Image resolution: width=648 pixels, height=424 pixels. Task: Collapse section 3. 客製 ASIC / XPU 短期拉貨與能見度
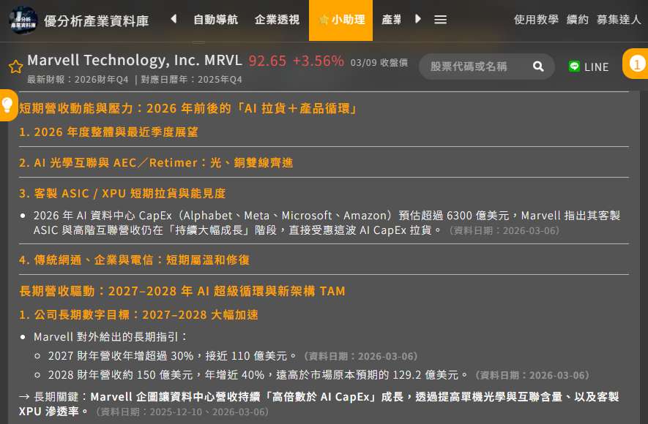122,194
